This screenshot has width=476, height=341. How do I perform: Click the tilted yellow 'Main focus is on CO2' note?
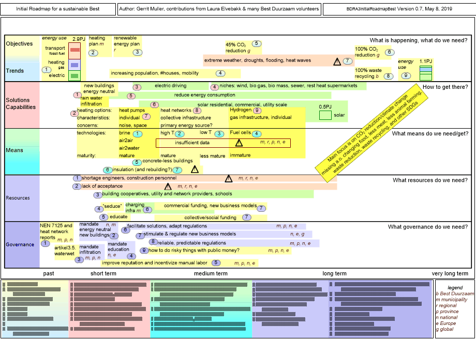(x=371, y=133)
